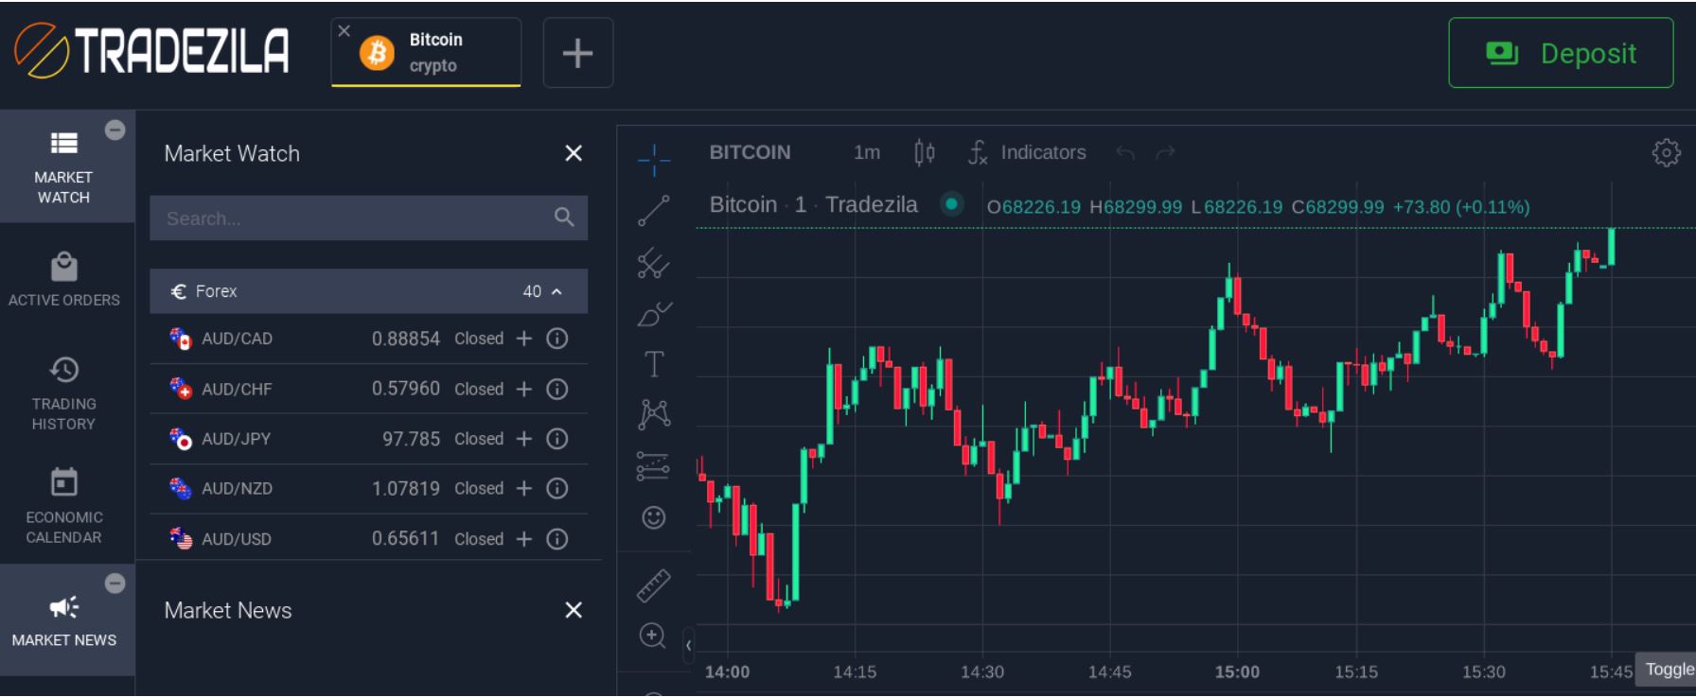Image resolution: width=1696 pixels, height=697 pixels.
Task: Select the crosshair cursor tool
Action: pos(653,160)
